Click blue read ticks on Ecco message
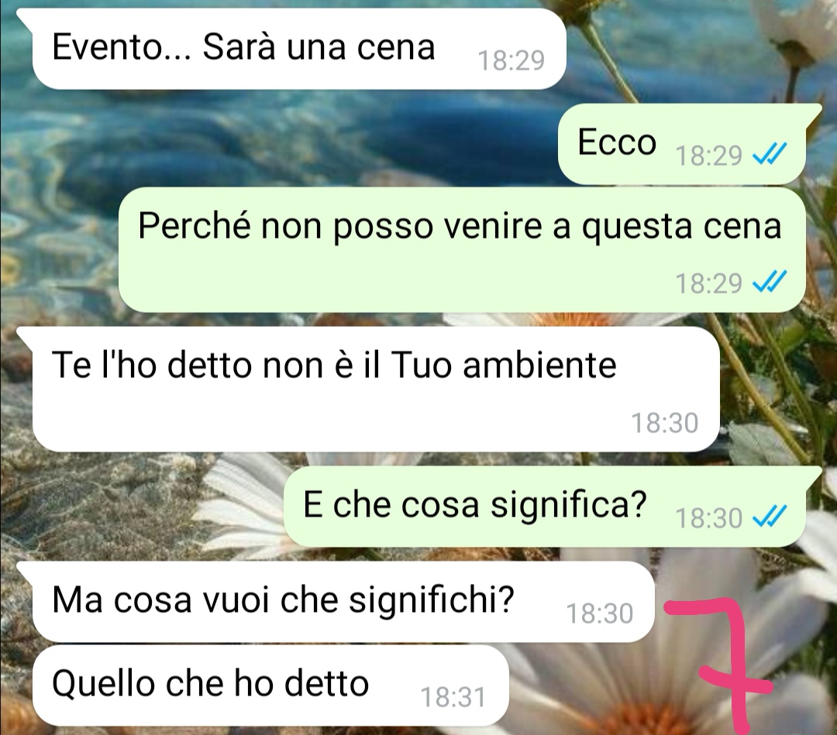 coord(770,155)
